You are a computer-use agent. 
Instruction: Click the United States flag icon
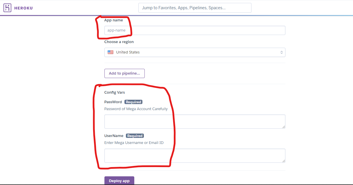[111, 52]
